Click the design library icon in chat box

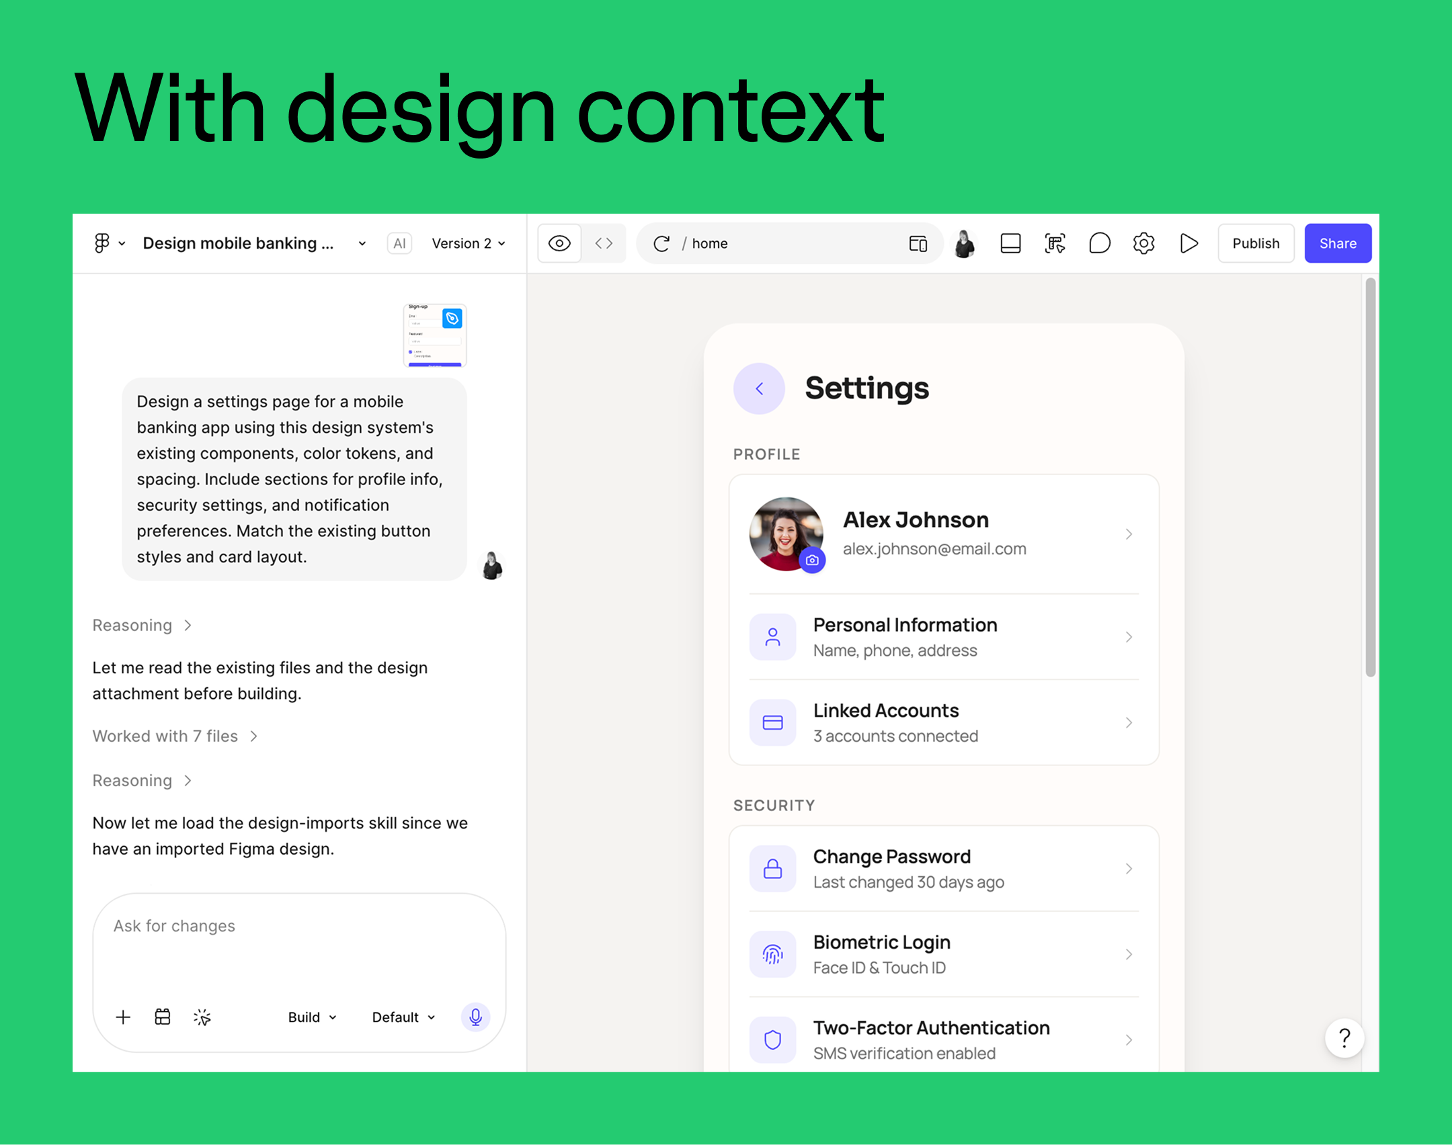point(163,1017)
